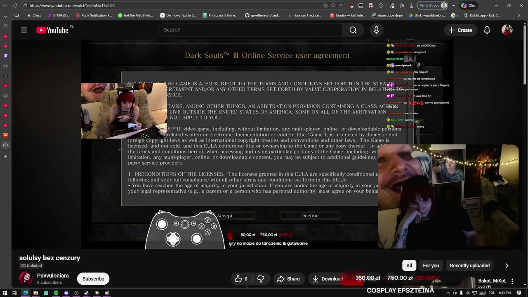This screenshot has height=297, width=528.
Task: Reload the page with refresh icon
Action: click(15, 5)
